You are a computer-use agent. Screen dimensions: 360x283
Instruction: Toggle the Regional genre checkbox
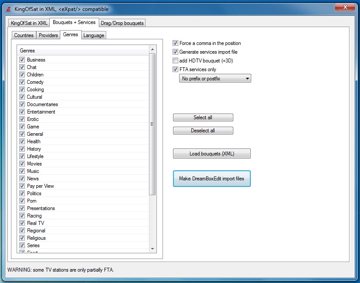[x=22, y=231]
